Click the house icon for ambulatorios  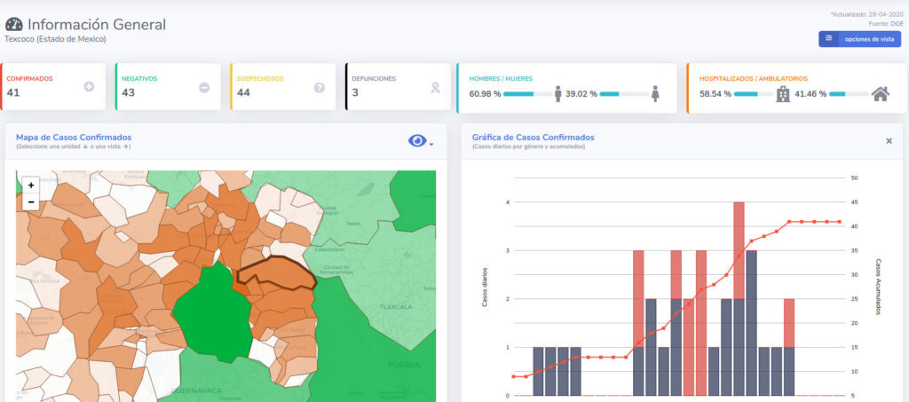tap(881, 93)
